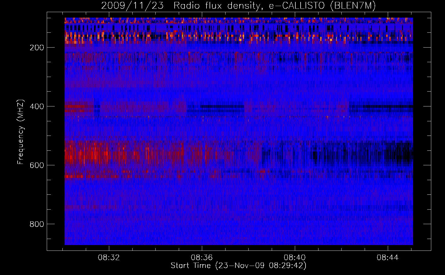Image resolution: width=445 pixels, height=275 pixels.
Task: Click the '08:40' time tick label
Action: (295, 258)
